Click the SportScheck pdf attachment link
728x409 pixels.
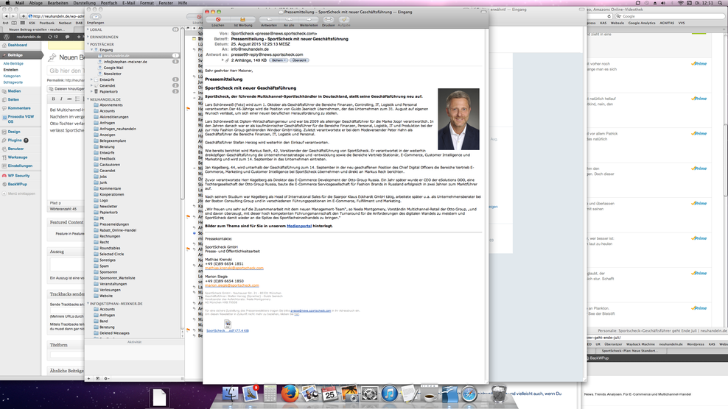[228, 330]
